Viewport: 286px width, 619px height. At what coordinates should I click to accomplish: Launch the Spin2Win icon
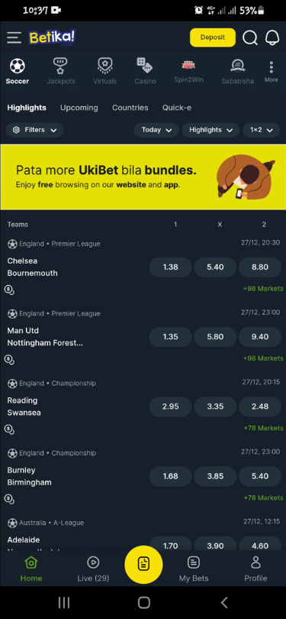click(188, 65)
